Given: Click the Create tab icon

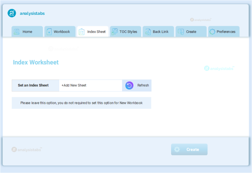Looking at the screenshot, I should coord(180,32).
